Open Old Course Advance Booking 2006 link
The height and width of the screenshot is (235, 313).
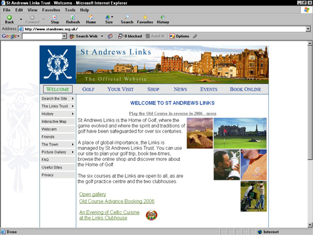(x=117, y=202)
